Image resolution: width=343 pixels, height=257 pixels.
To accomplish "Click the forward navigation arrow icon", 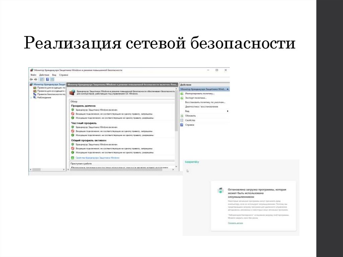I will (36, 79).
